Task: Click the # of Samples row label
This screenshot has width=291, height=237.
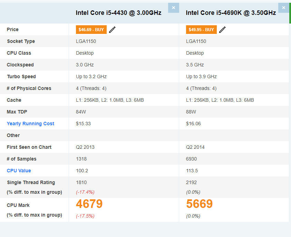Action: click(21, 159)
